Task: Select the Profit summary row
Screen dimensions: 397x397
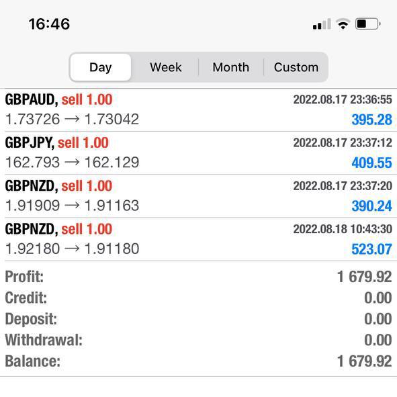Action: [x=199, y=277]
